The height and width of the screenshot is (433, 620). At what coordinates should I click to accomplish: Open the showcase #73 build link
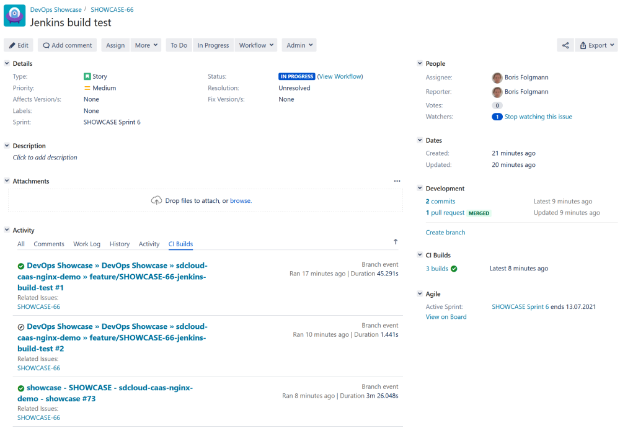coord(105,393)
